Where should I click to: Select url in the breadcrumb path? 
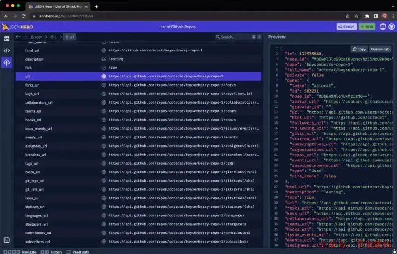(x=70, y=37)
